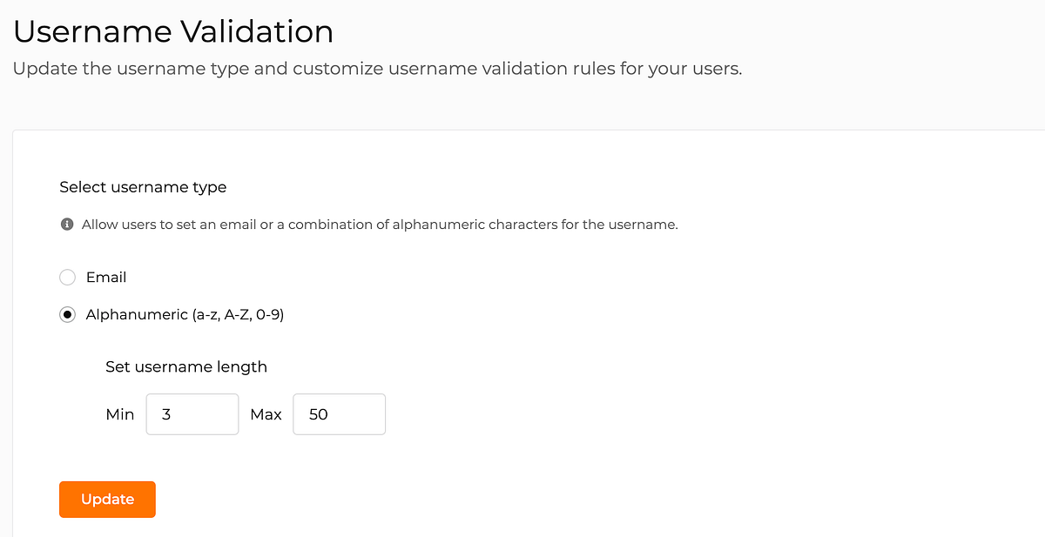Click the Set username length heading
Image resolution: width=1045 pixels, height=537 pixels.
pyautogui.click(x=186, y=366)
